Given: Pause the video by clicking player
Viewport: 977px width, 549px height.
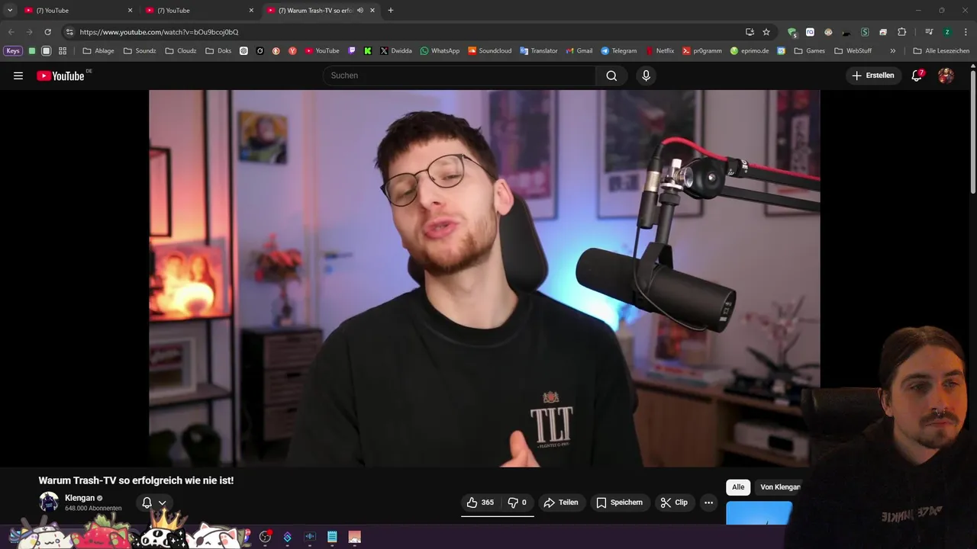Looking at the screenshot, I should 484,278.
